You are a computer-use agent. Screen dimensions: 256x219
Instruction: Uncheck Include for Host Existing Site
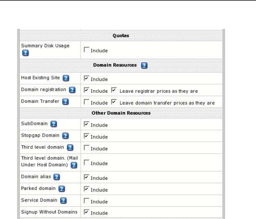(86, 78)
